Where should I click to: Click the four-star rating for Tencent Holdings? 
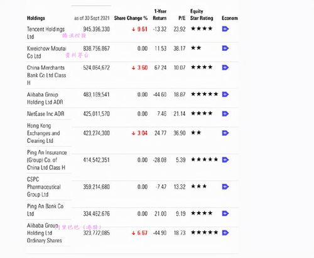point(202,28)
